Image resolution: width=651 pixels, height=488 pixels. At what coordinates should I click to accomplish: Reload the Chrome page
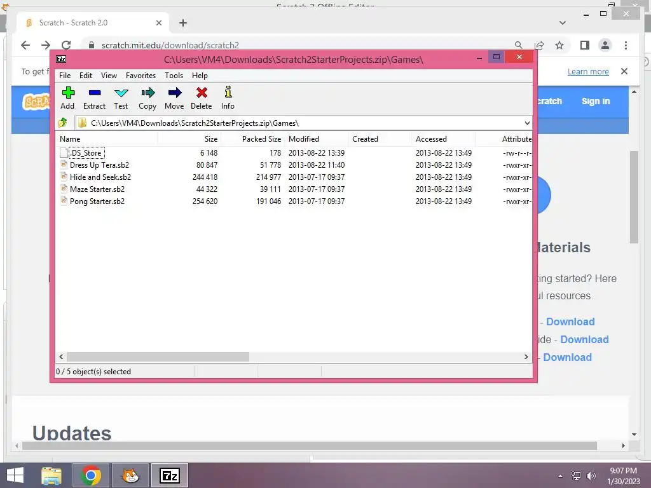tap(66, 45)
